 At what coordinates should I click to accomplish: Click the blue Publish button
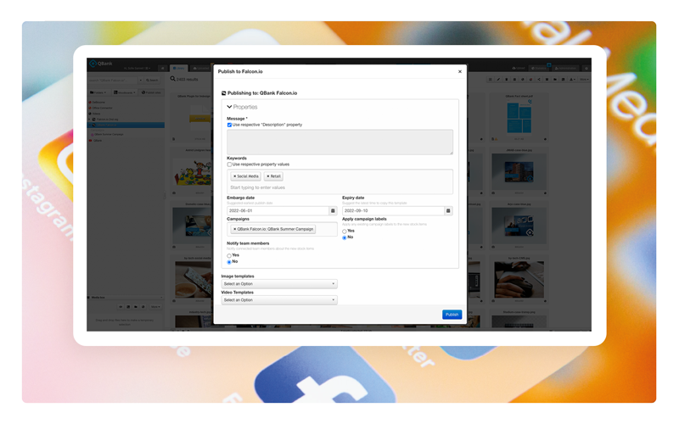coord(452,315)
